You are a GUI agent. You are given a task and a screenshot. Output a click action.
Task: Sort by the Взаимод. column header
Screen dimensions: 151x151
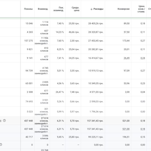pos(43,9)
